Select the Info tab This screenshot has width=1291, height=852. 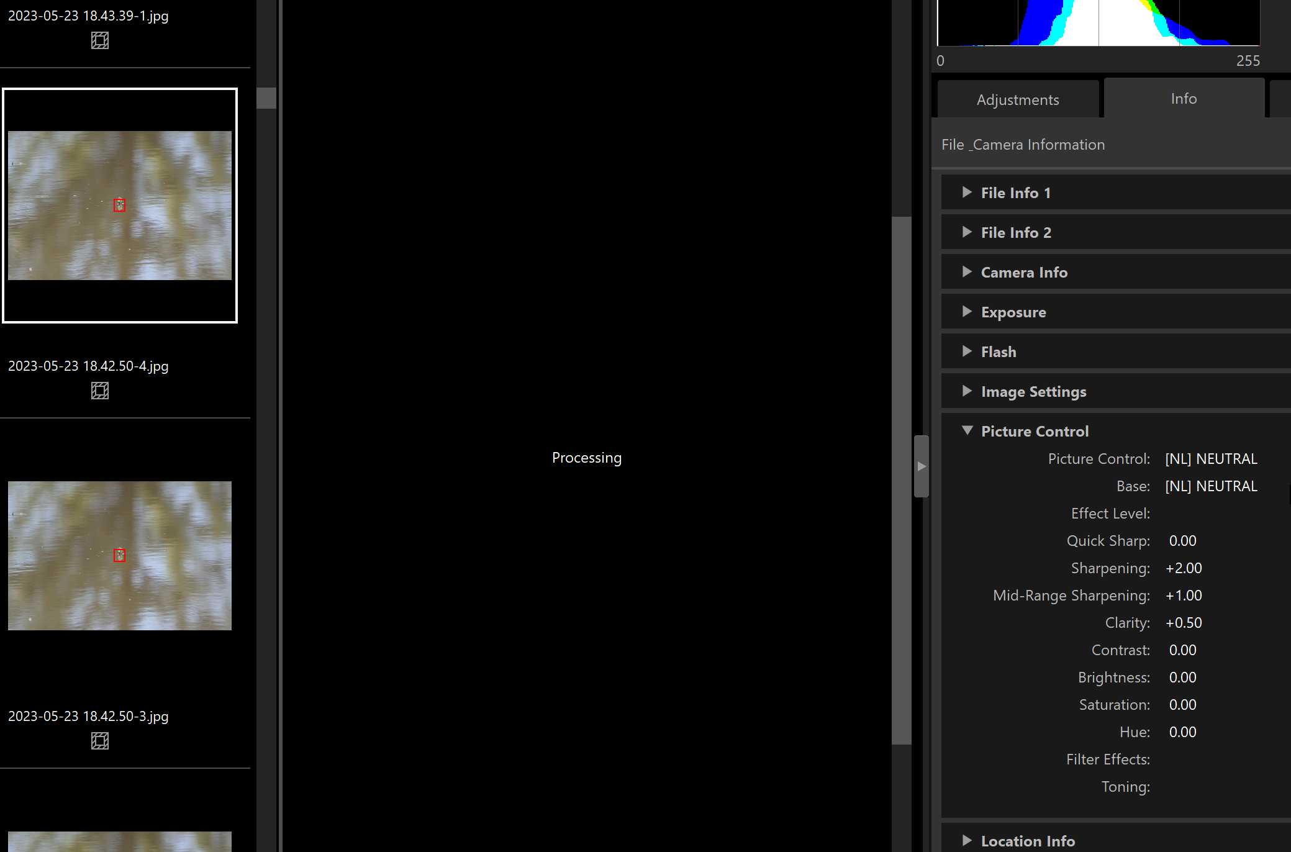(1184, 99)
